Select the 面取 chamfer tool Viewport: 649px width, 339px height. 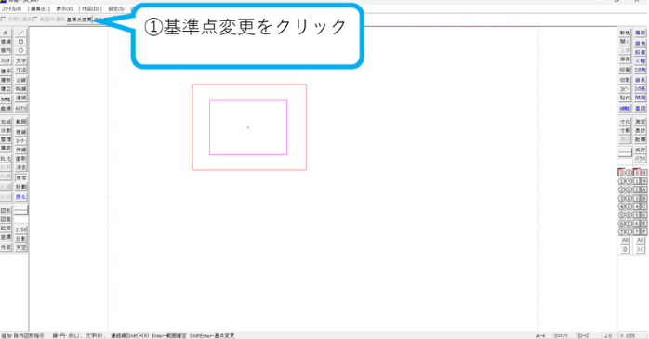point(20,159)
